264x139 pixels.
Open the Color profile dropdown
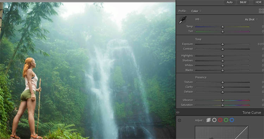tap(196, 11)
